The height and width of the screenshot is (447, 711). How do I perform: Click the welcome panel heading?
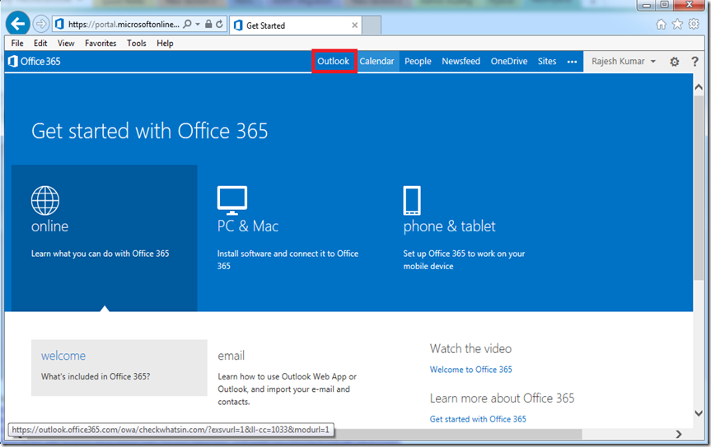(x=63, y=356)
